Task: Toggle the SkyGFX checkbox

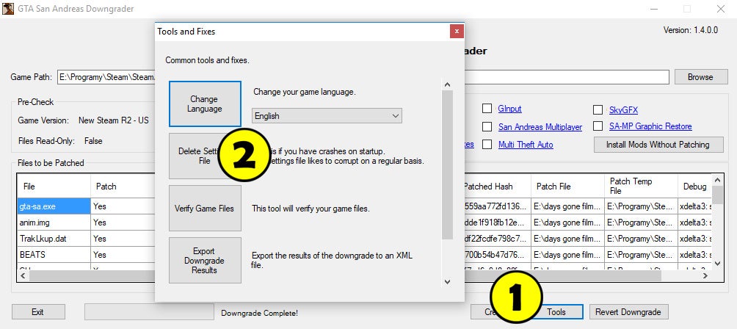Action: point(598,110)
